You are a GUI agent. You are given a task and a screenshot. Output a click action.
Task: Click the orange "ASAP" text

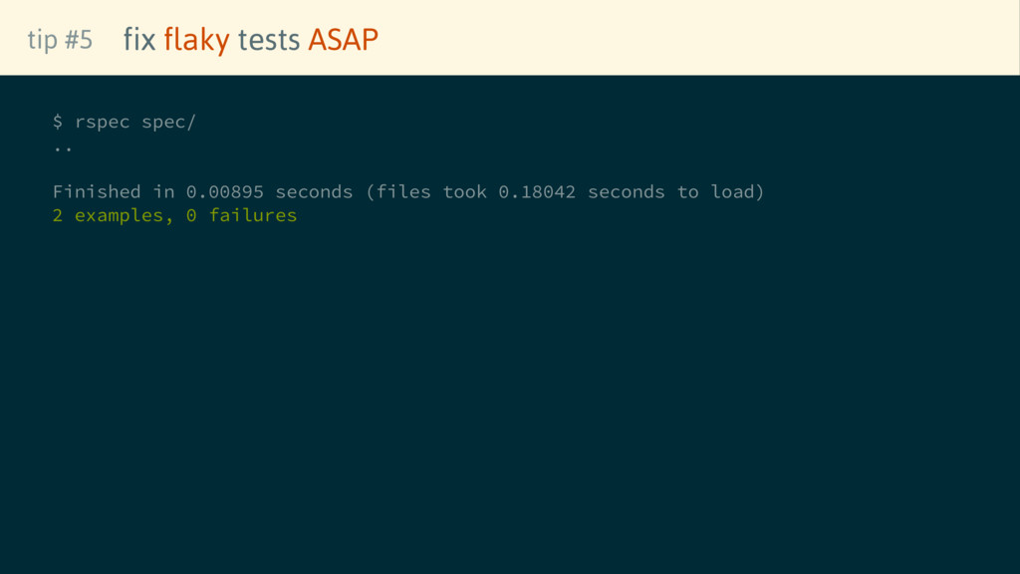click(343, 40)
